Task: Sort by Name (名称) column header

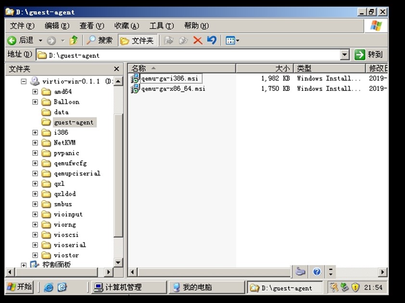Action: pos(182,68)
